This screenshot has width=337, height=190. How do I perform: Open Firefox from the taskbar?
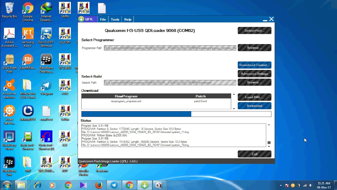point(99,185)
